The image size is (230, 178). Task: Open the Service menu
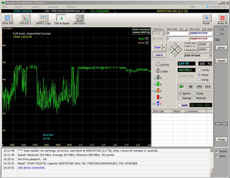18,7
